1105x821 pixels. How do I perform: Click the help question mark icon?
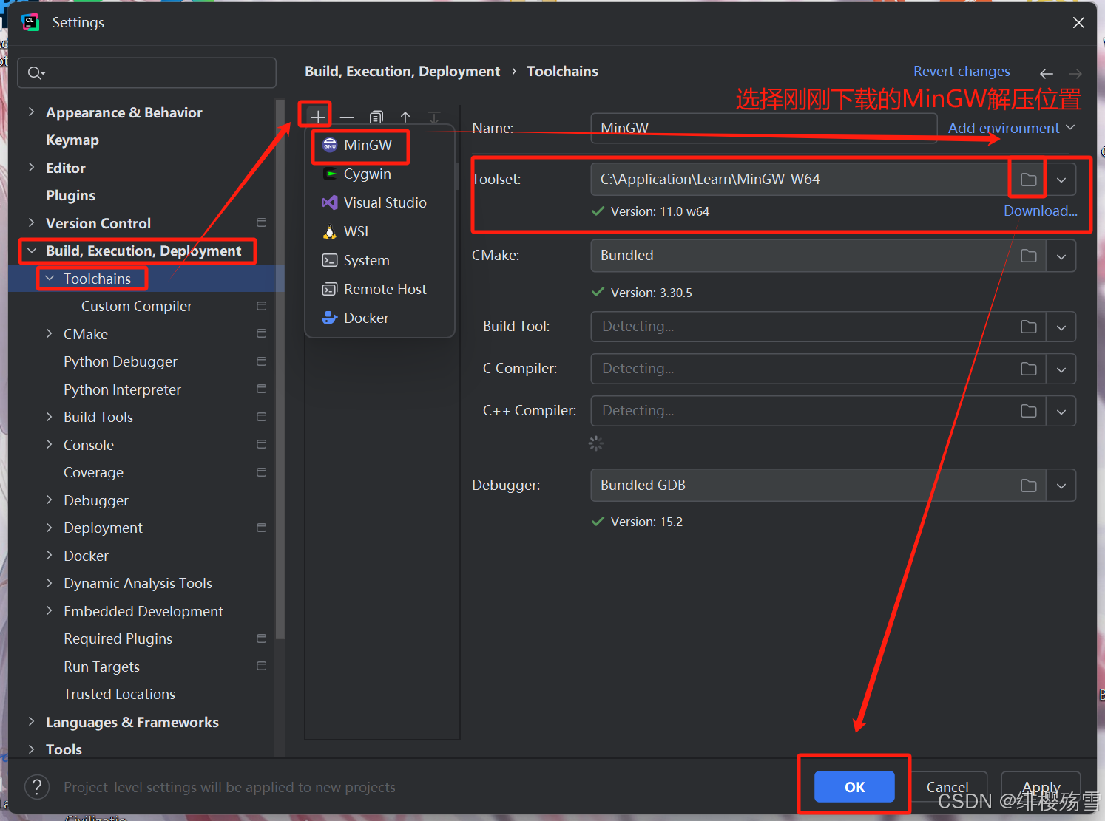(37, 787)
